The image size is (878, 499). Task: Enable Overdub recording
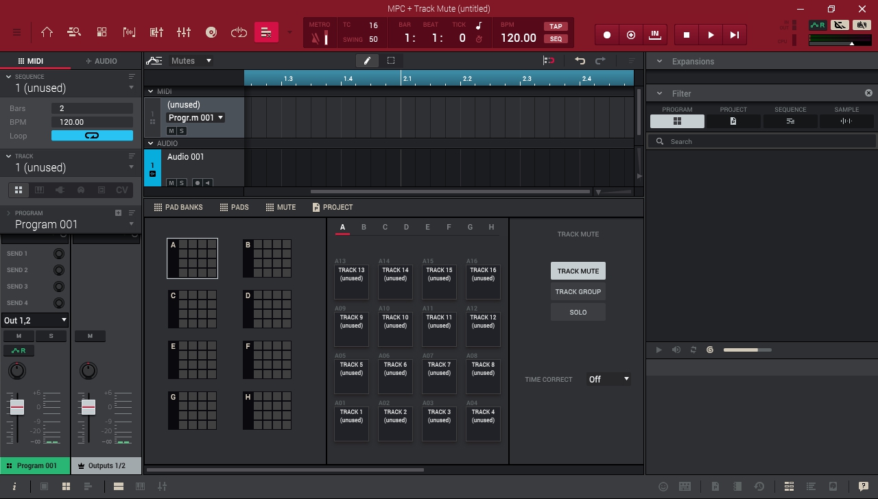[631, 35]
